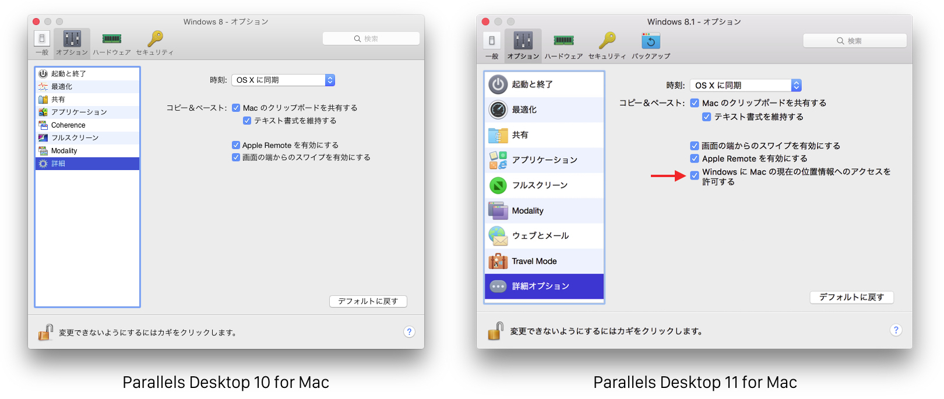Open 時刻 dropdown in Windows 8.1 window
This screenshot has height=399, width=944.
click(746, 86)
